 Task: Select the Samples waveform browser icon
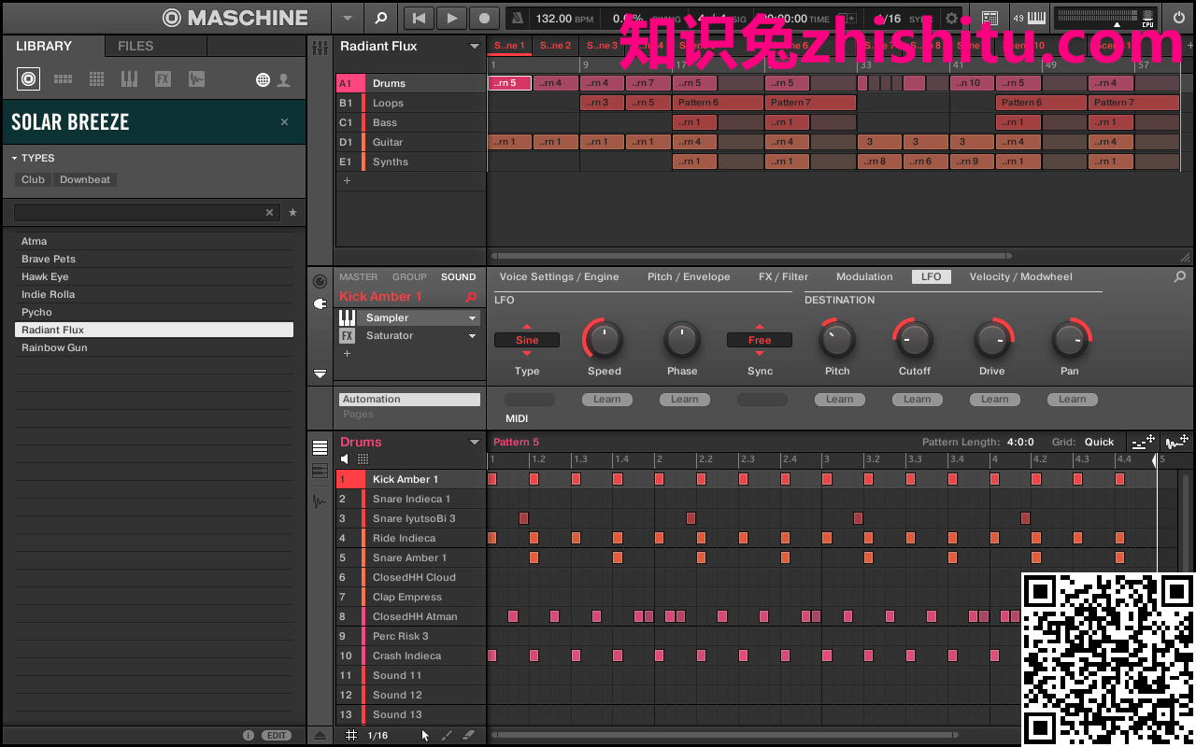pos(196,79)
